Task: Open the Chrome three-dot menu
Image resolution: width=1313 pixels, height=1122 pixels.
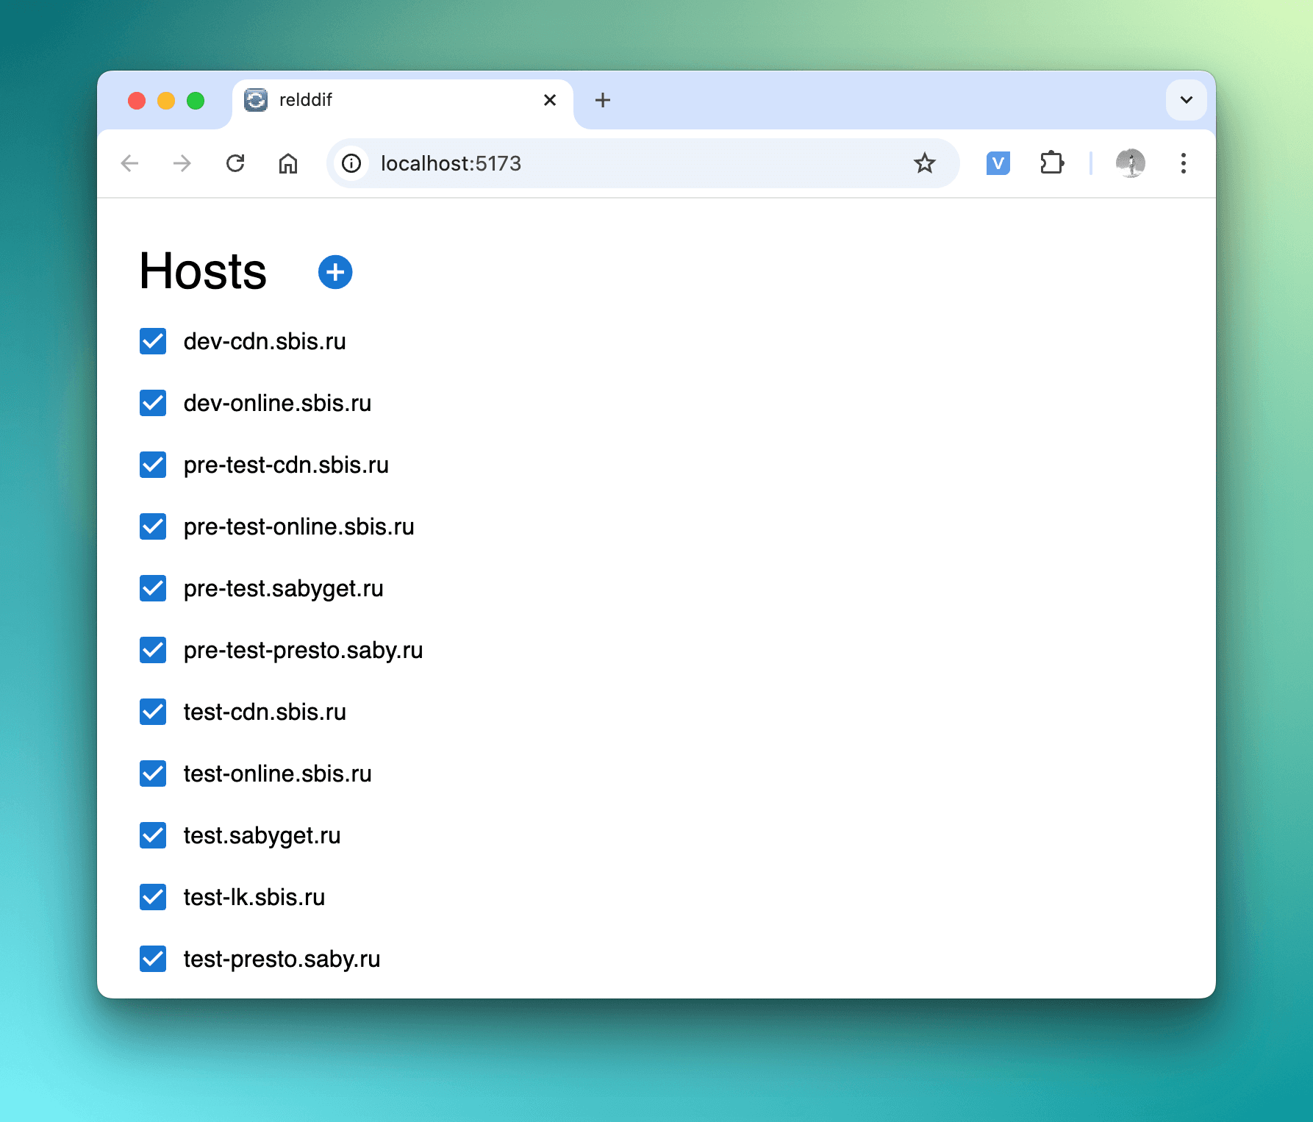Action: [1184, 163]
